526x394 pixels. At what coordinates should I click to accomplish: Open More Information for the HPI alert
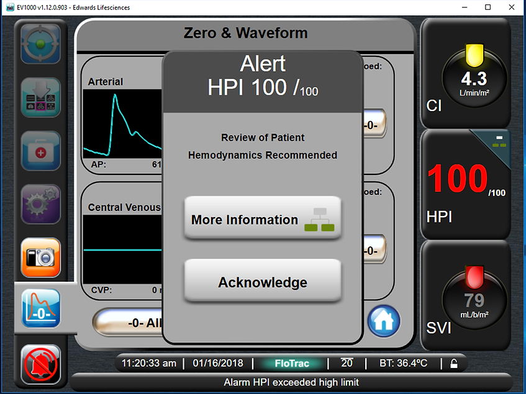(262, 219)
